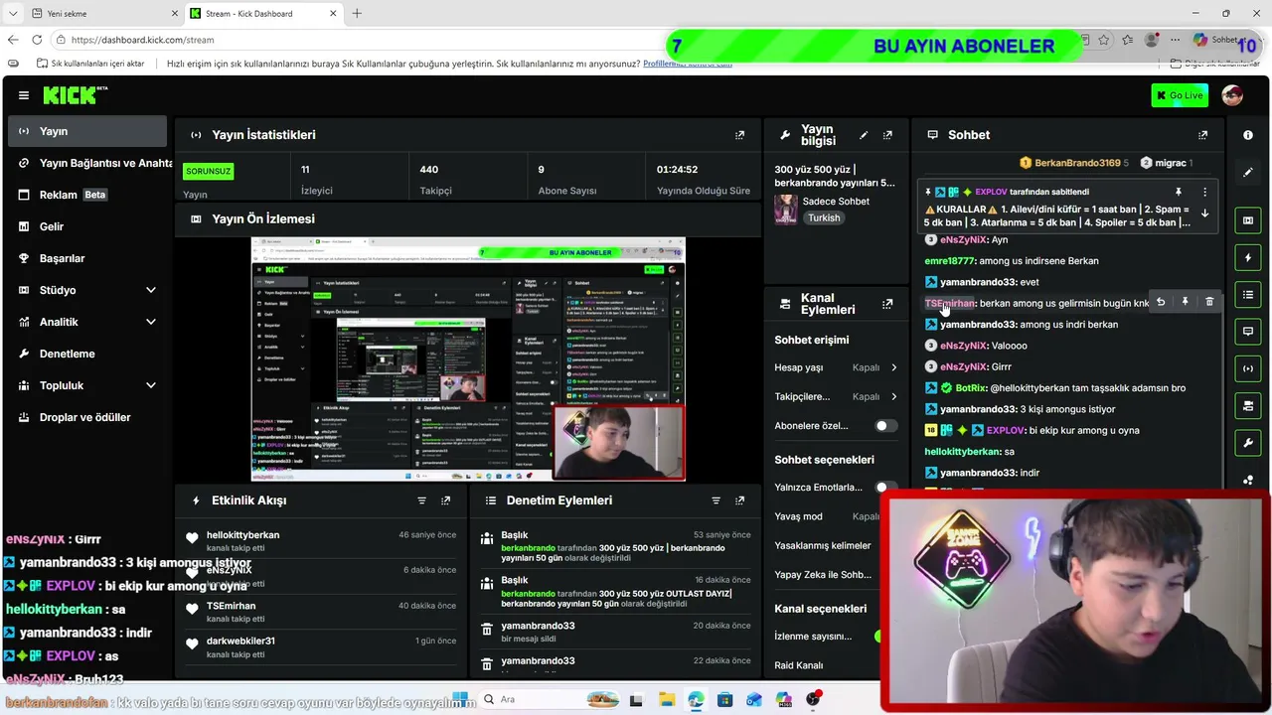Image resolution: width=1272 pixels, height=715 pixels.
Task: Open the hamburger menu beside the Kick logo
Action: pyautogui.click(x=24, y=95)
